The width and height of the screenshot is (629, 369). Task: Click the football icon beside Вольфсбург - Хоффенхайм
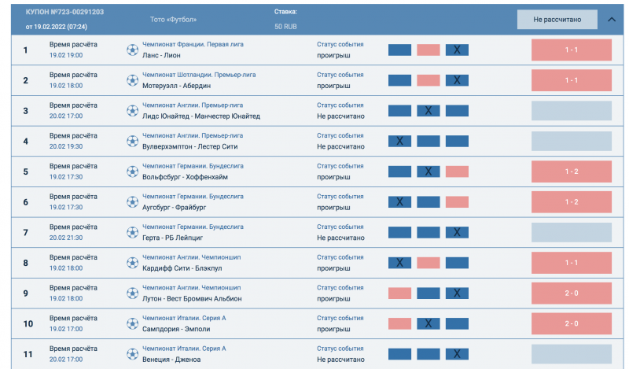(x=132, y=172)
